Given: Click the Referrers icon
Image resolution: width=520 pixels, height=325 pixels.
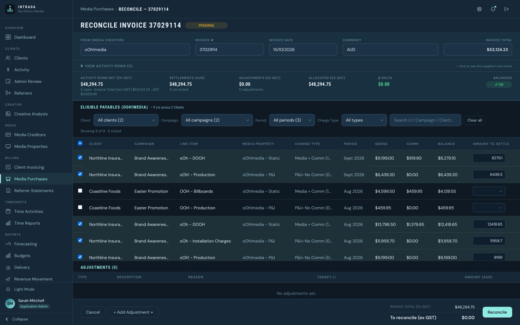Looking at the screenshot, I should (x=8, y=93).
